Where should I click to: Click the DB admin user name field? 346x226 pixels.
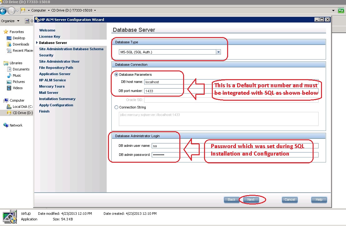[235, 146]
